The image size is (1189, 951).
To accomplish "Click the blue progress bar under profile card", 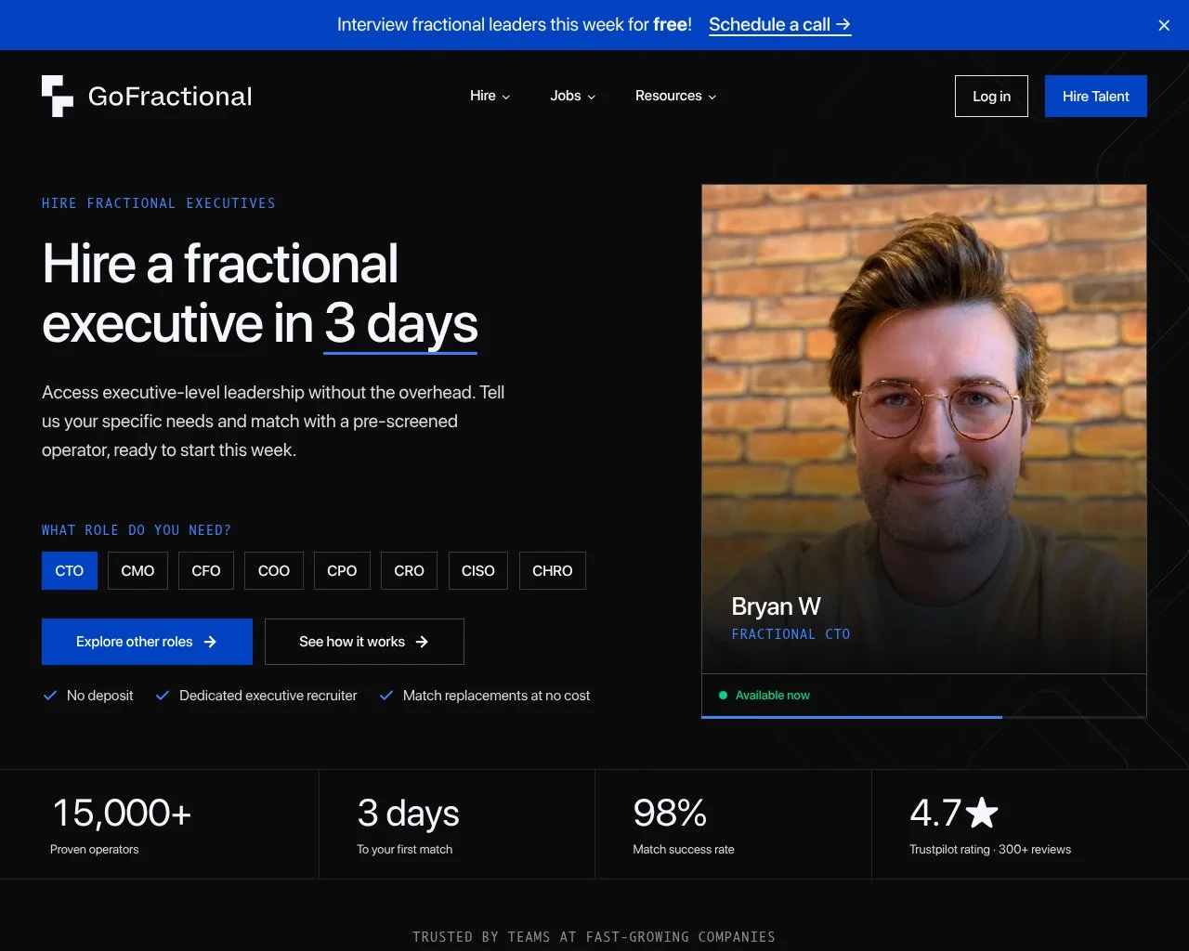I will (x=852, y=717).
